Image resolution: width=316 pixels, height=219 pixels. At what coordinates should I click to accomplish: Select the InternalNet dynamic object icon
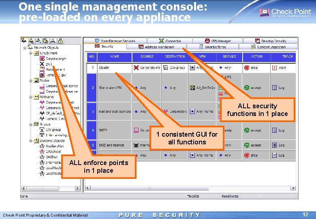(x=42, y=162)
